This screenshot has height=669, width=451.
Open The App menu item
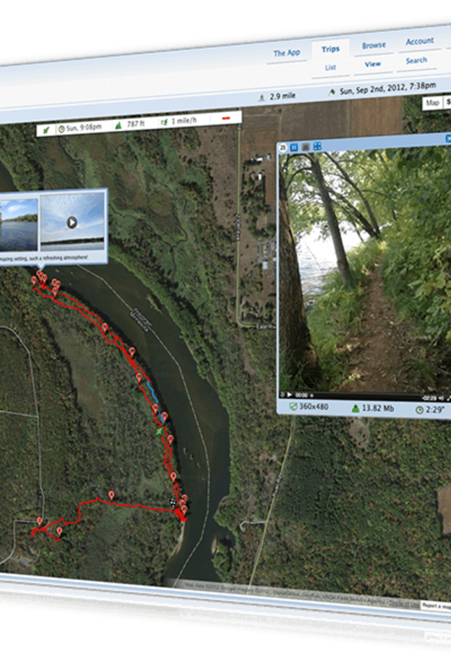[287, 53]
